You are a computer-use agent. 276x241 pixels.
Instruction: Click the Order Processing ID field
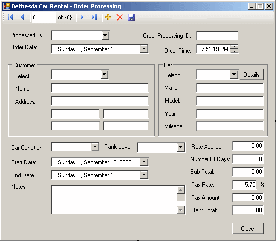point(217,36)
